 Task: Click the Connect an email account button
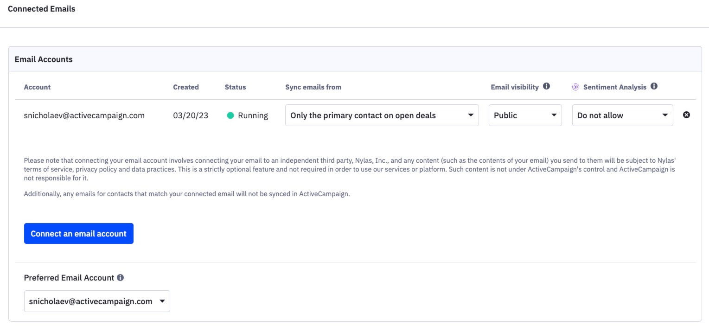pos(78,233)
